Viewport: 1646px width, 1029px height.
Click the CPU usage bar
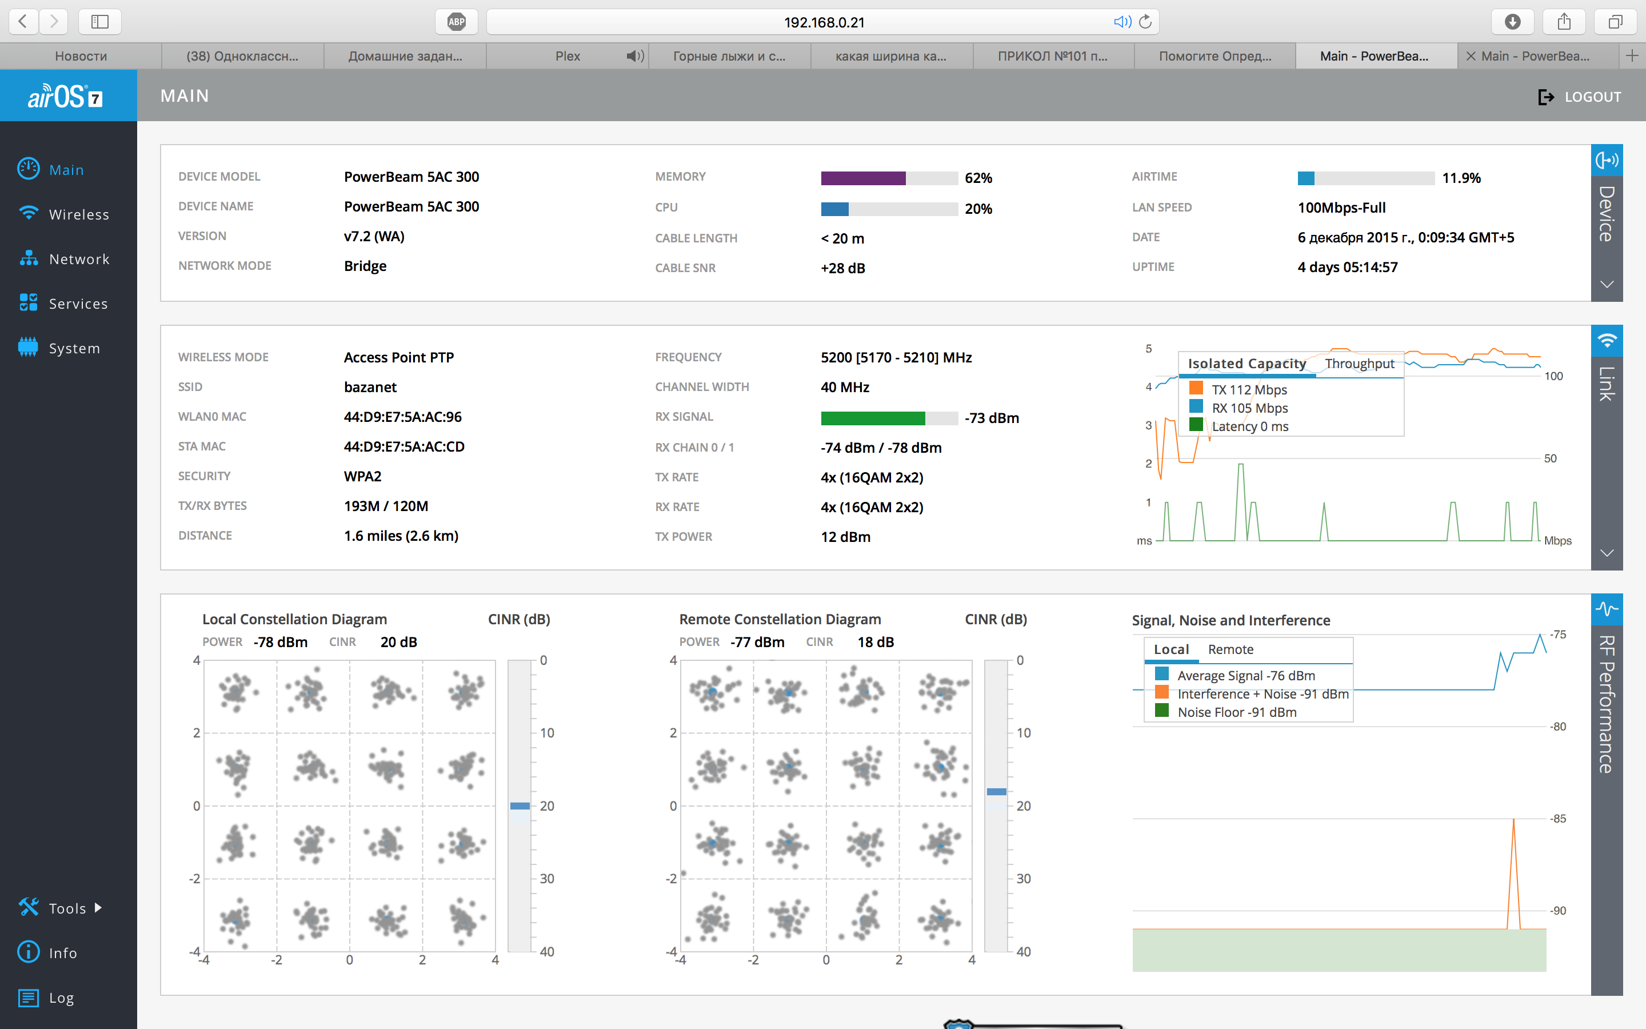tap(889, 209)
